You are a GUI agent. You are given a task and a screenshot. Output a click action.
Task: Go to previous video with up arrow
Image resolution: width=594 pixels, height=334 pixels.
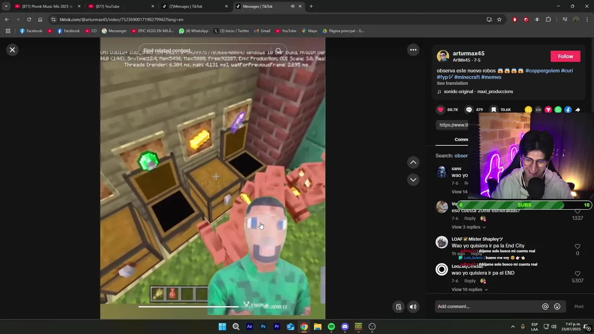tap(413, 162)
